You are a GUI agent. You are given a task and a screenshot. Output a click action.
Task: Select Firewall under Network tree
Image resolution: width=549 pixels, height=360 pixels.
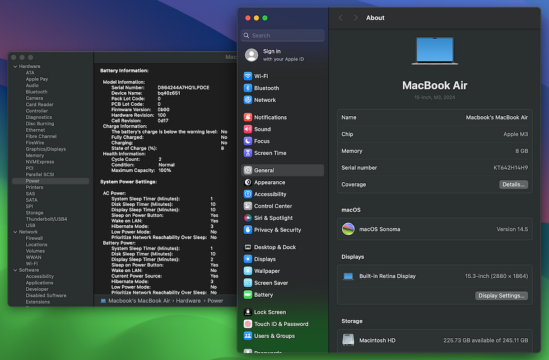(34, 238)
